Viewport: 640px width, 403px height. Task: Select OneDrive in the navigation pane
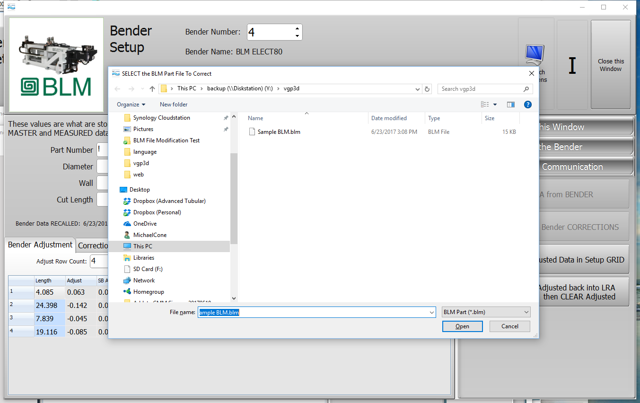[x=145, y=224]
